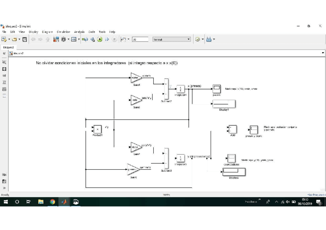Viewport: 326px width, 230px height.
Task: Open Model Configuration Parameters gear icon
Action: pos(63,39)
